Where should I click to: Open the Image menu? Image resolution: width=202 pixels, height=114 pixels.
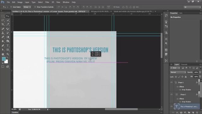tap(20, 2)
